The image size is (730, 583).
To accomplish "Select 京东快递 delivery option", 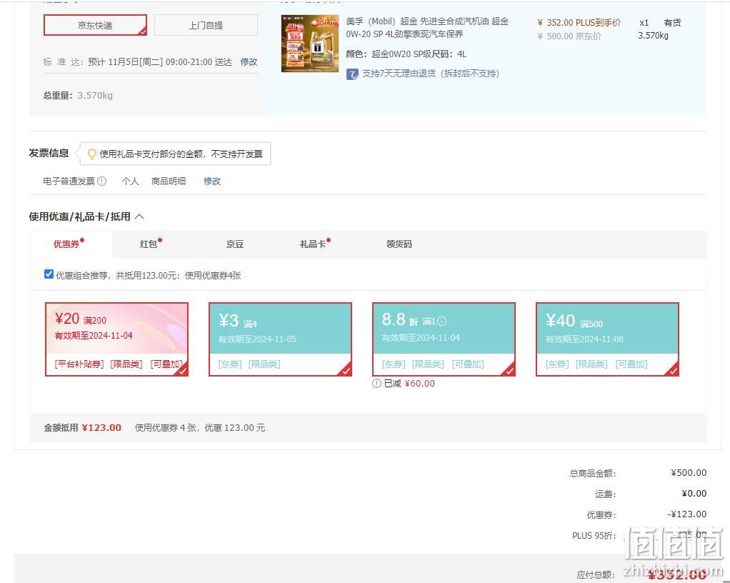I will pyautogui.click(x=95, y=25).
